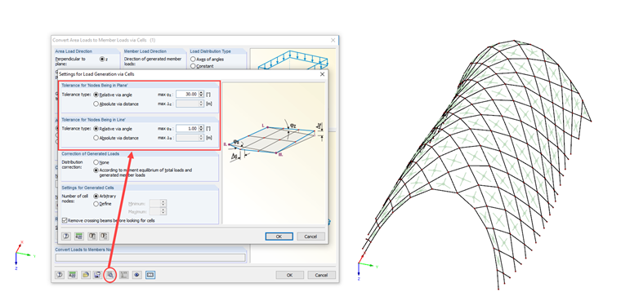Select 'Axes of angles' load distribution type
This screenshot has height=305, width=621.
click(x=193, y=60)
